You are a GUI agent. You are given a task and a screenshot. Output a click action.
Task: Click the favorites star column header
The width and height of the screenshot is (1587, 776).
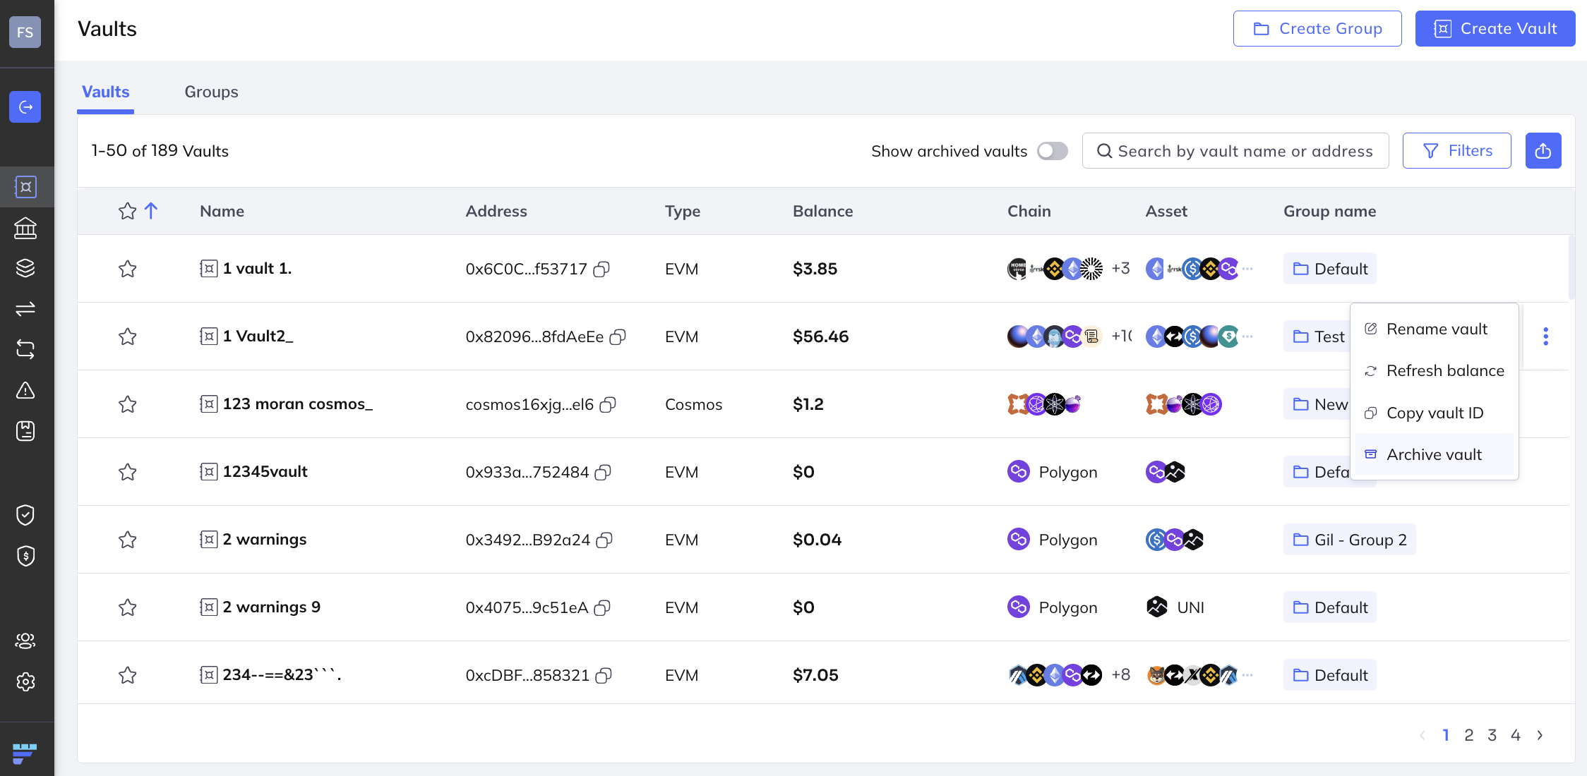point(128,211)
